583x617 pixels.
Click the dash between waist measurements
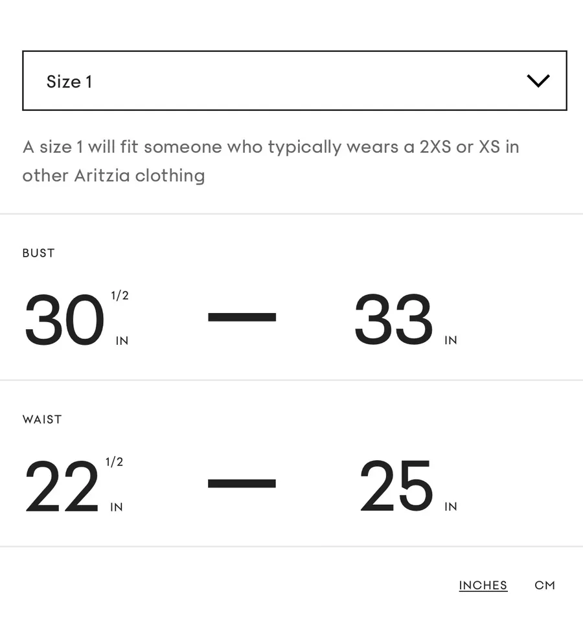(242, 483)
